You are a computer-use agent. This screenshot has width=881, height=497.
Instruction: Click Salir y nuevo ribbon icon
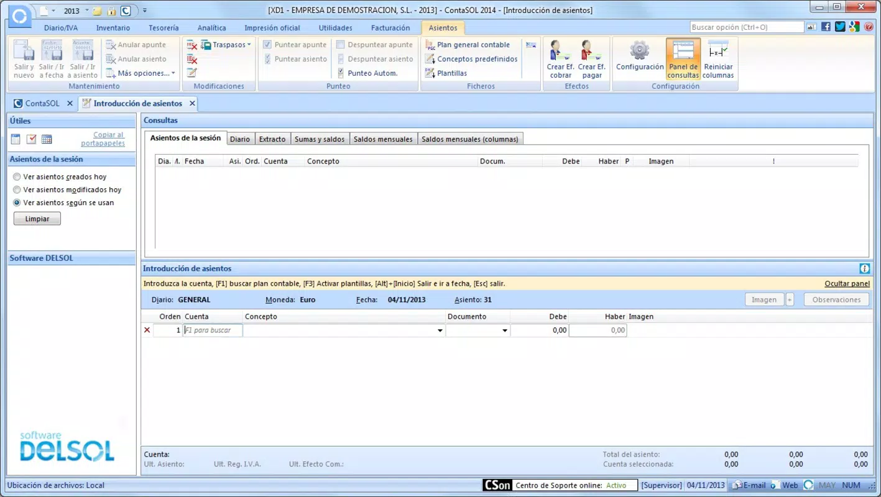(x=24, y=60)
